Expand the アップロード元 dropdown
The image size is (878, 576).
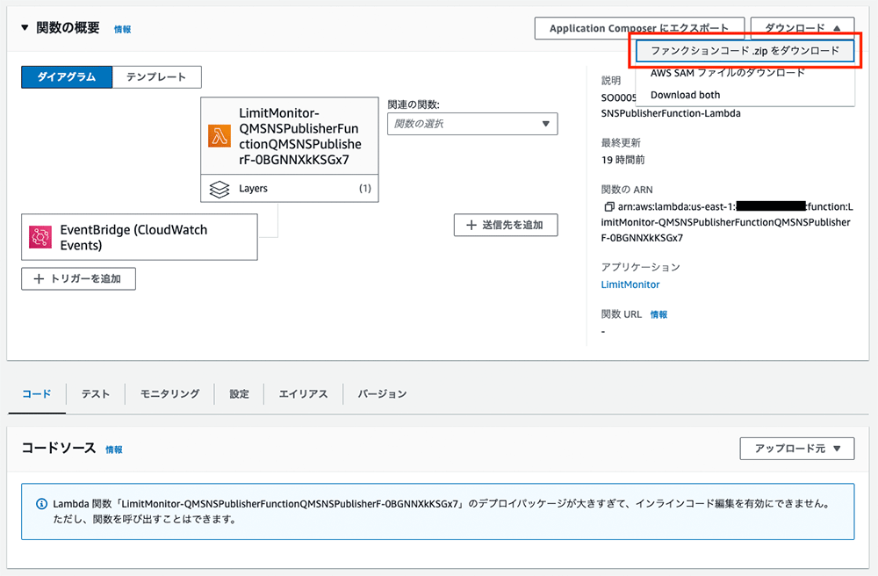(x=797, y=449)
